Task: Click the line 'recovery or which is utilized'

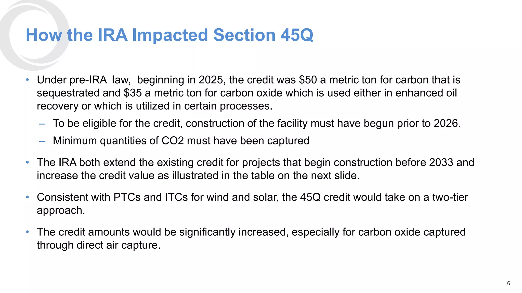Action: tap(154, 106)
